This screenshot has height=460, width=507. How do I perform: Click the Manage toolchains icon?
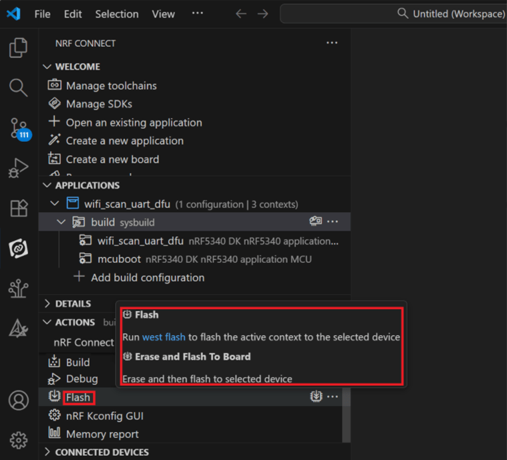point(54,85)
